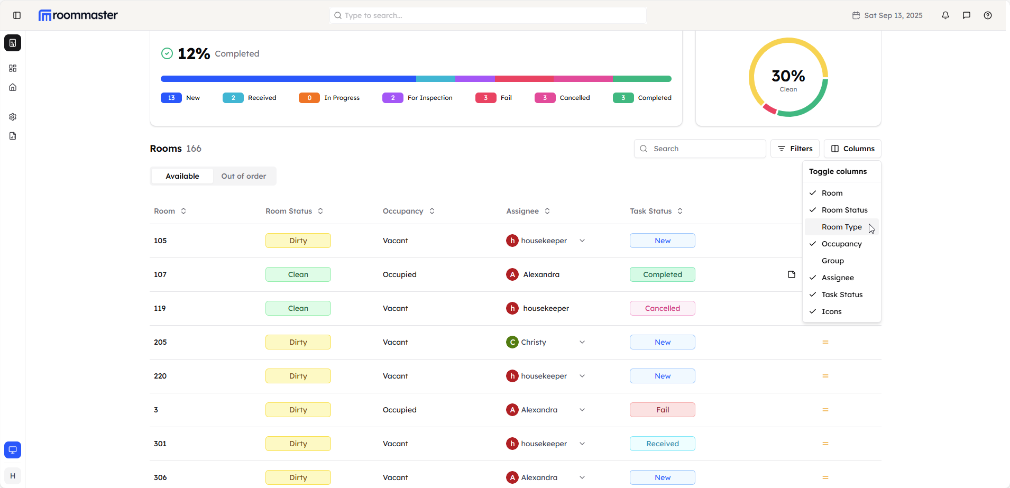
Task: Expand Christy's assignee dropdown for room 205
Action: click(582, 342)
